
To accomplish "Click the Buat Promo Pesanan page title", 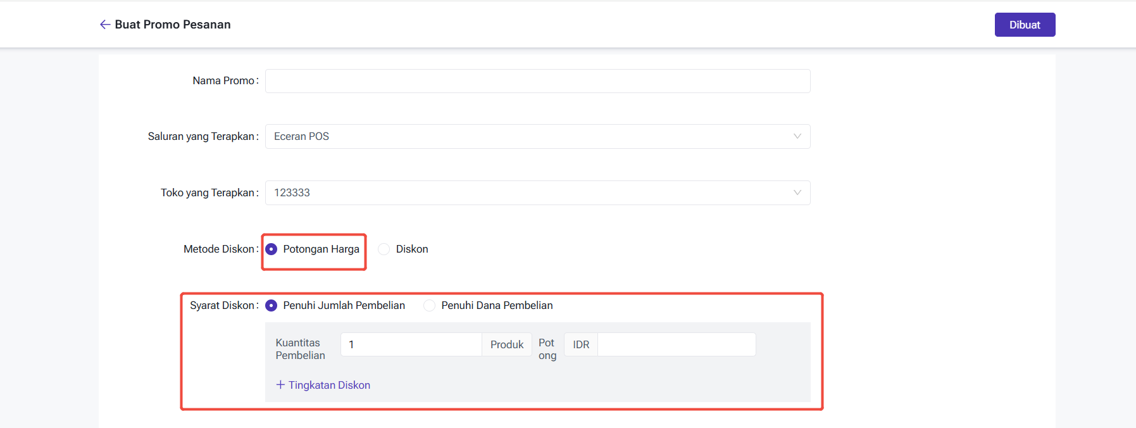I will (x=173, y=25).
